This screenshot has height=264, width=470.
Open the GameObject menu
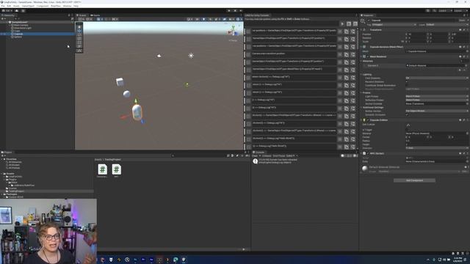point(28,6)
